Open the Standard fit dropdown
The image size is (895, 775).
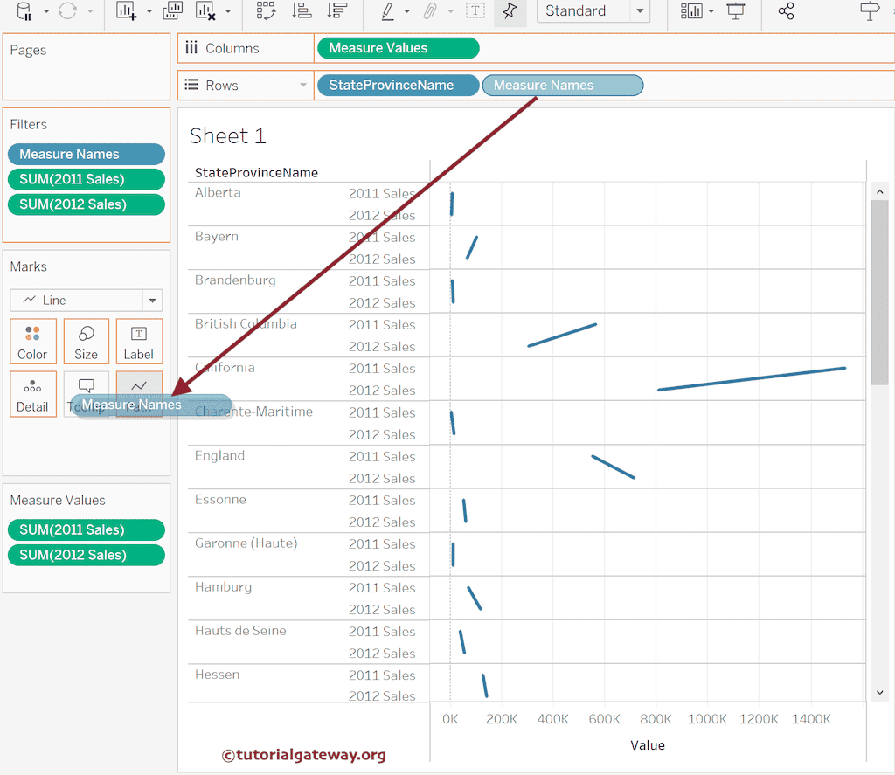point(641,11)
